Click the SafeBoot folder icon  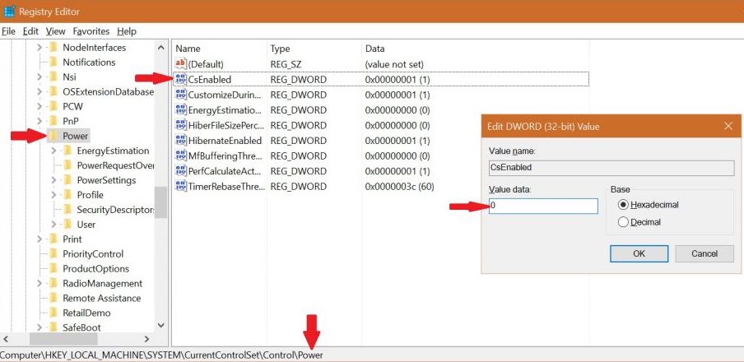coord(53,327)
